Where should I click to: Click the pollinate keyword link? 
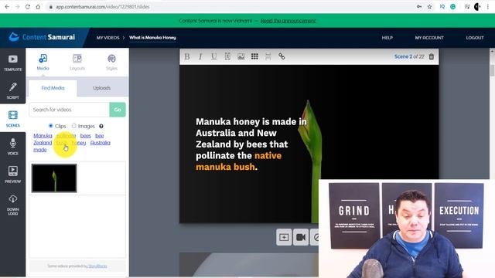(x=66, y=136)
